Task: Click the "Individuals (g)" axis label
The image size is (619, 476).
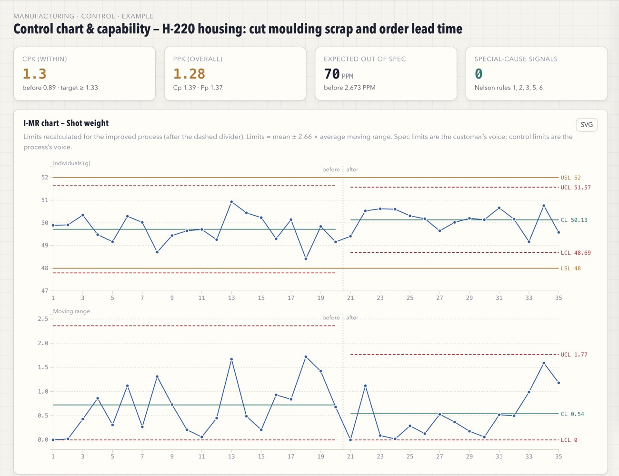Action: coord(71,163)
